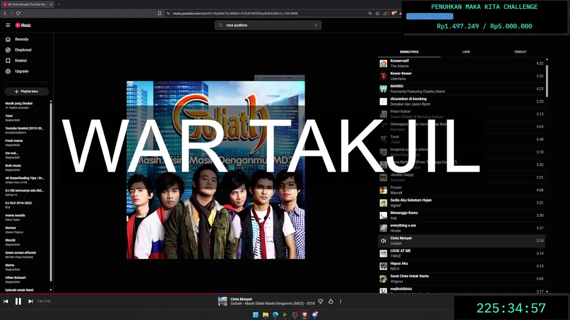570x320 pixels.
Task: Click sidebar playlist scrollbar
Action: pyautogui.click(x=51, y=191)
